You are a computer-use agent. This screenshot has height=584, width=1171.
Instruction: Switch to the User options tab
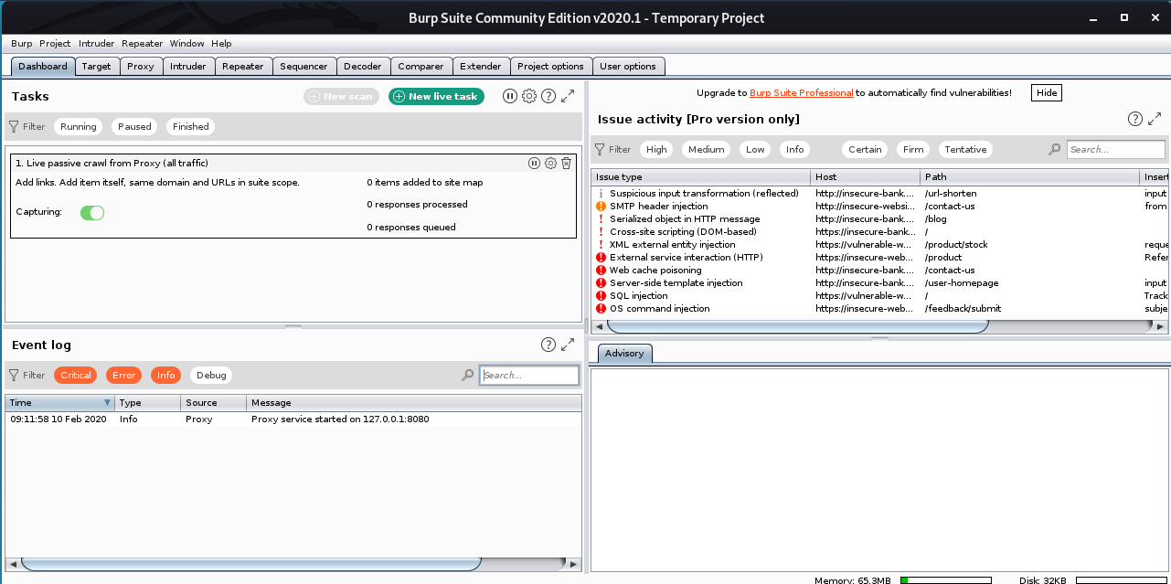[x=628, y=66]
